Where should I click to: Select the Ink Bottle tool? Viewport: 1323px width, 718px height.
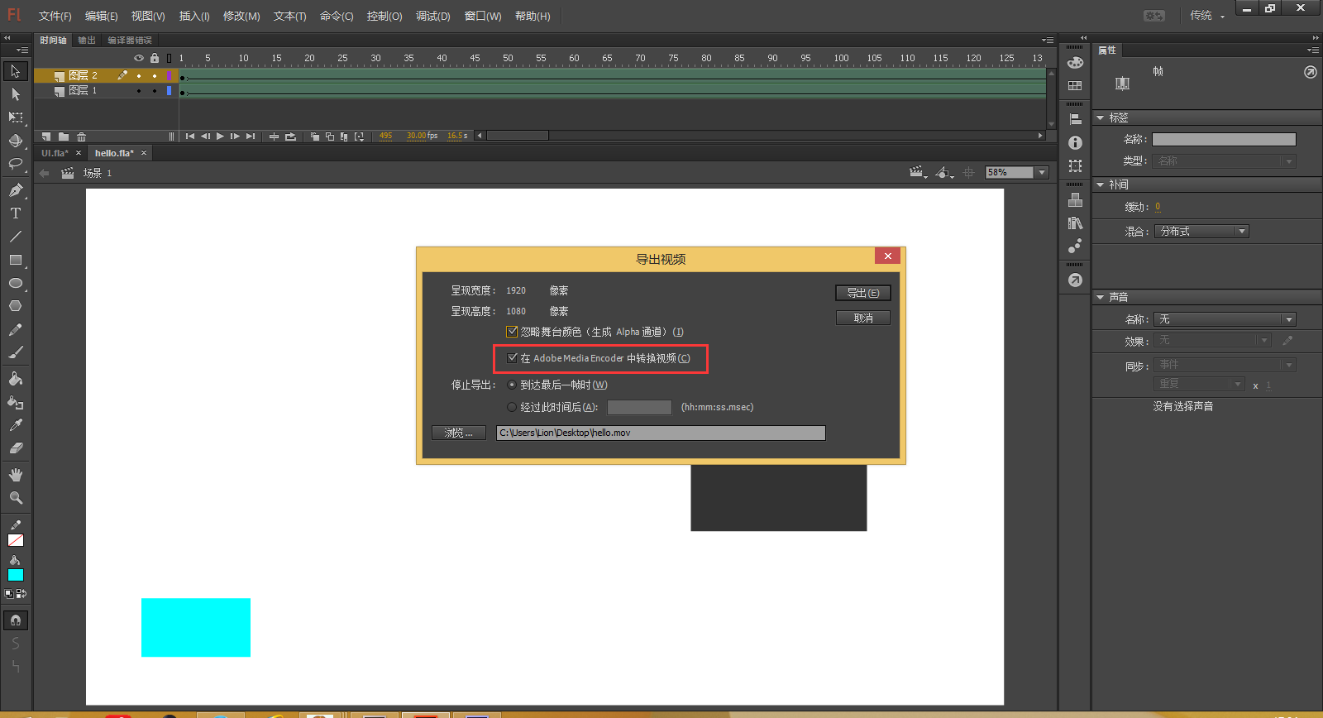tap(16, 402)
